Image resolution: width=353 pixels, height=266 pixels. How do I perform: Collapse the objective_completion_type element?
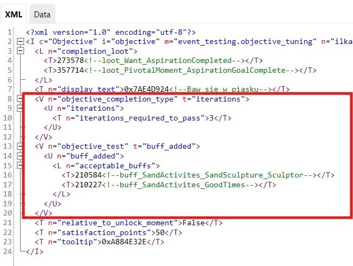coord(21,99)
